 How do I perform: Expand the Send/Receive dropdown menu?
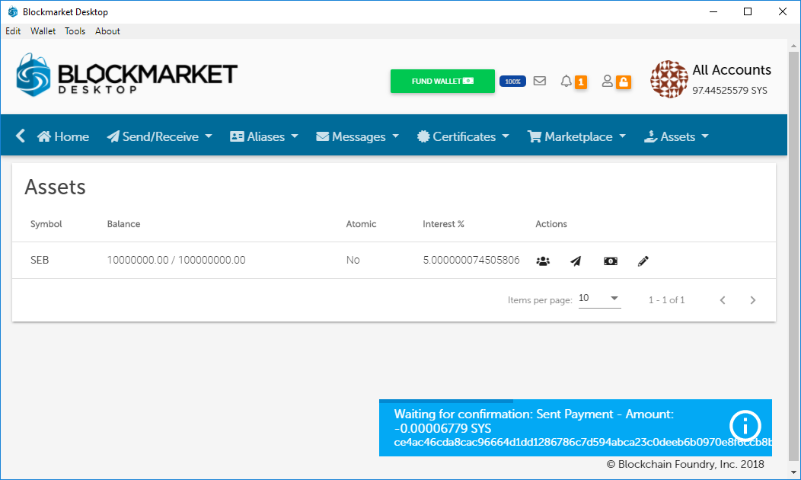pyautogui.click(x=159, y=136)
